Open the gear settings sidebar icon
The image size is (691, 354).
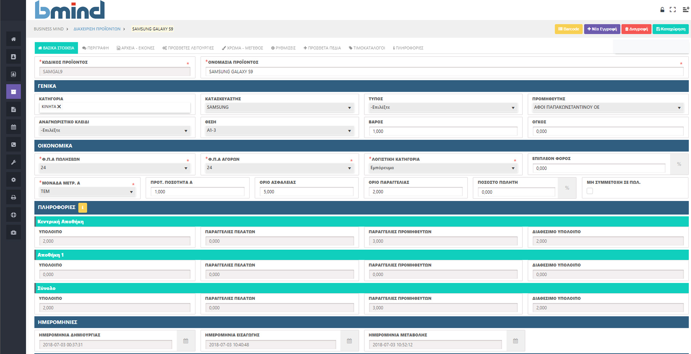point(13,180)
